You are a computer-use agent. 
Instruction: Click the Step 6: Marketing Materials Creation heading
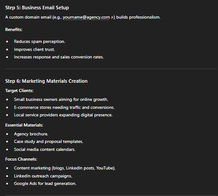[x=46, y=81]
